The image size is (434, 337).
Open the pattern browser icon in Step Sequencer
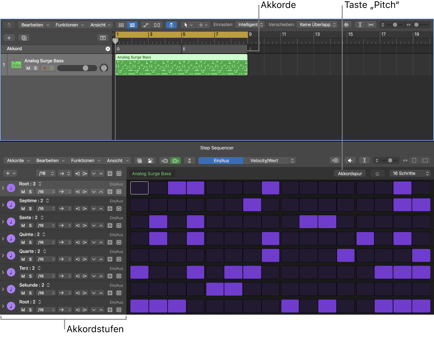pyautogui.click(x=139, y=160)
